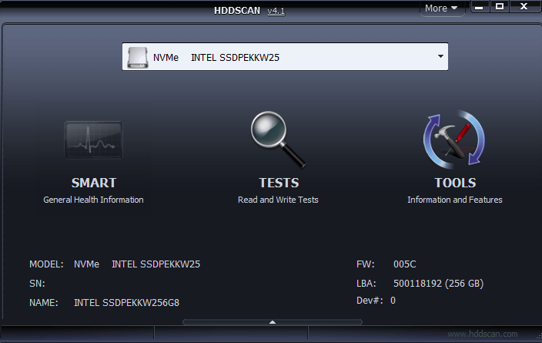Click the TESTS label text
This screenshot has width=542, height=343.
tap(278, 183)
